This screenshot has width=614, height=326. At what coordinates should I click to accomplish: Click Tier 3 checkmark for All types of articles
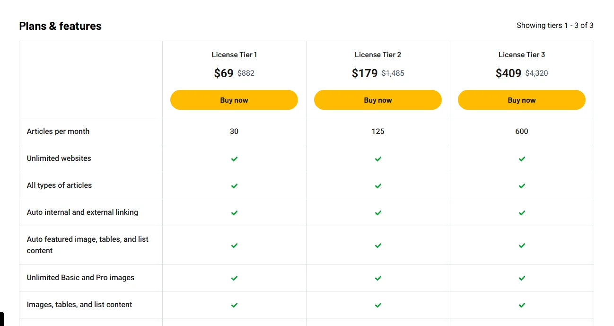coord(522,186)
